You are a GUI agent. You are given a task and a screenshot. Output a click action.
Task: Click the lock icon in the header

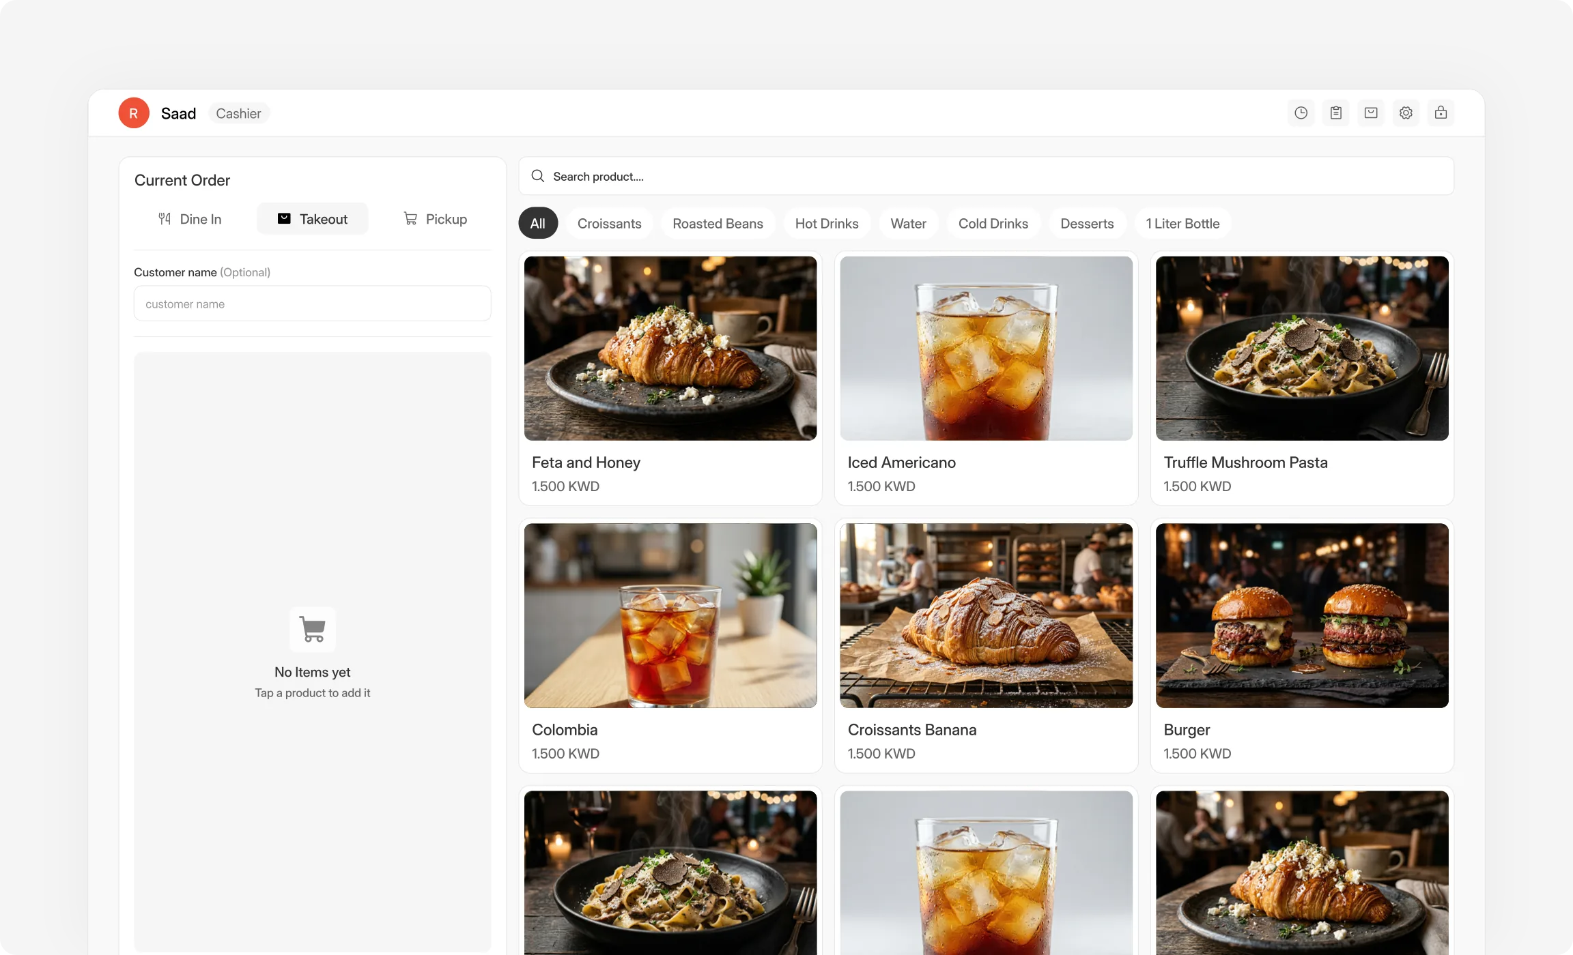[1441, 113]
